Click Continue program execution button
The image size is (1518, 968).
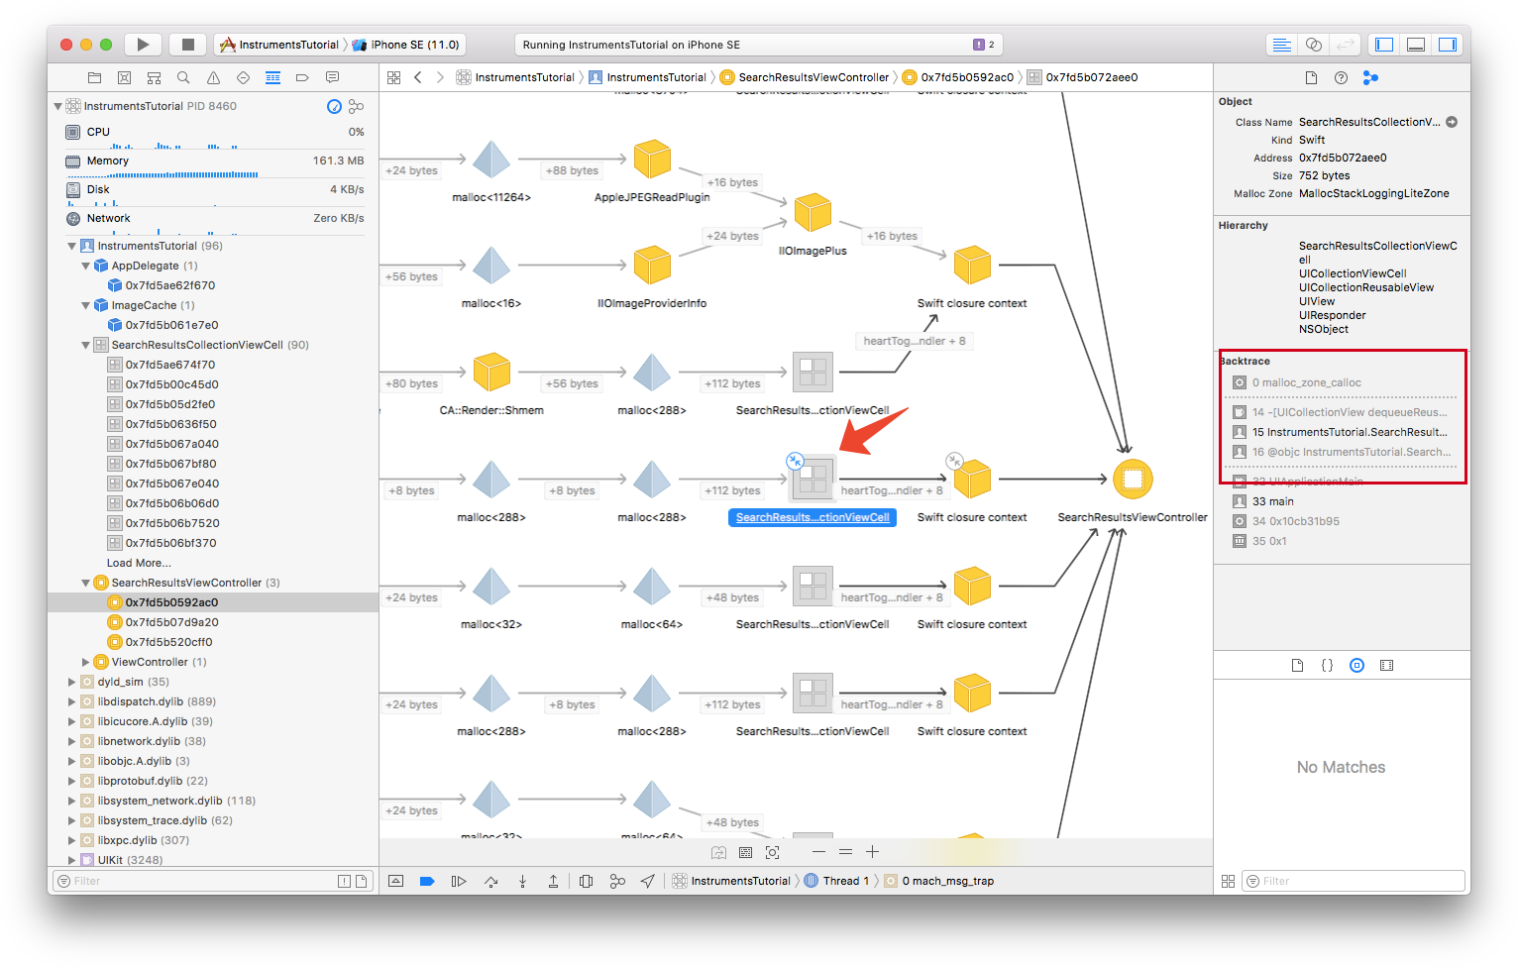pos(458,881)
